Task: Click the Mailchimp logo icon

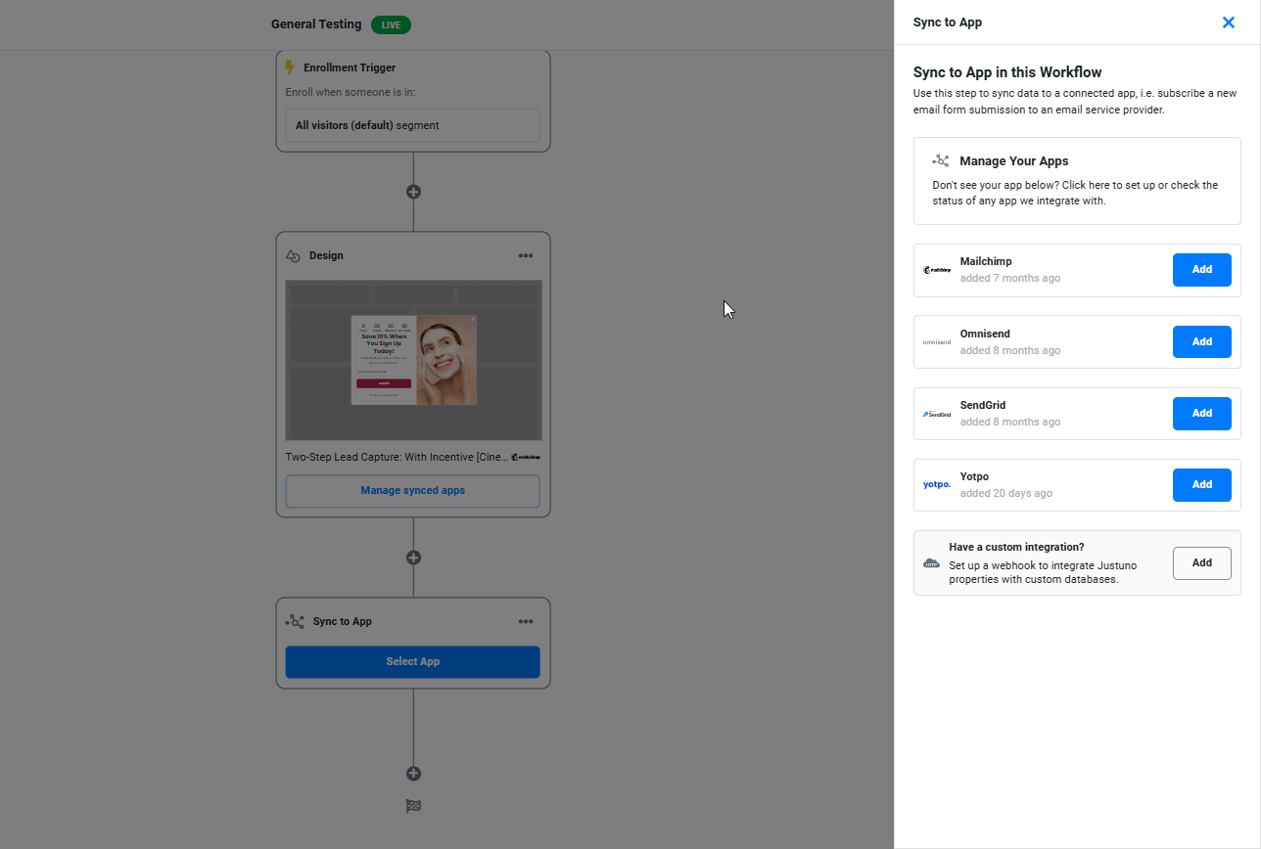Action: pyautogui.click(x=937, y=270)
